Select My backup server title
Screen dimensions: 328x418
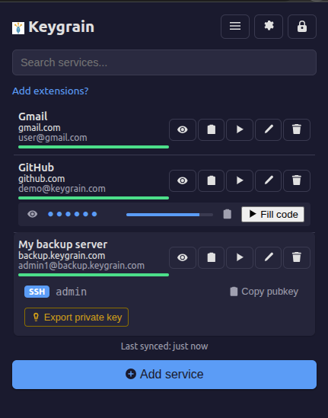pos(63,244)
